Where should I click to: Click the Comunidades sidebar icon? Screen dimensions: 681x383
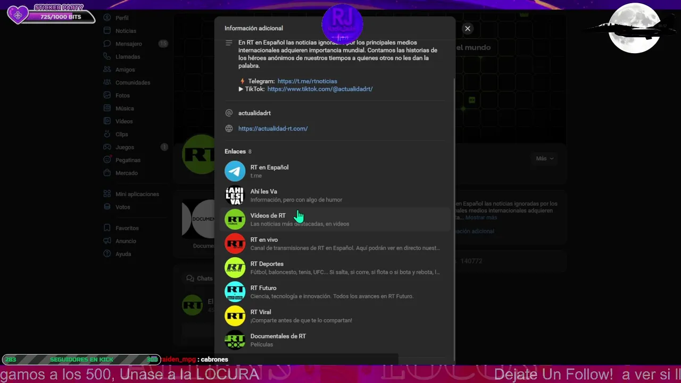107,82
